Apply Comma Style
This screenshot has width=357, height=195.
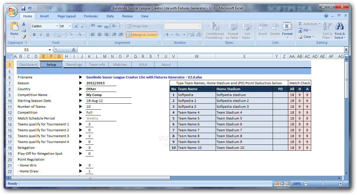point(184,35)
